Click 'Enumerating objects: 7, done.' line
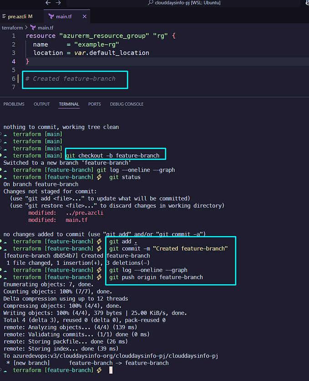This screenshot has height=381, width=309. point(48,284)
